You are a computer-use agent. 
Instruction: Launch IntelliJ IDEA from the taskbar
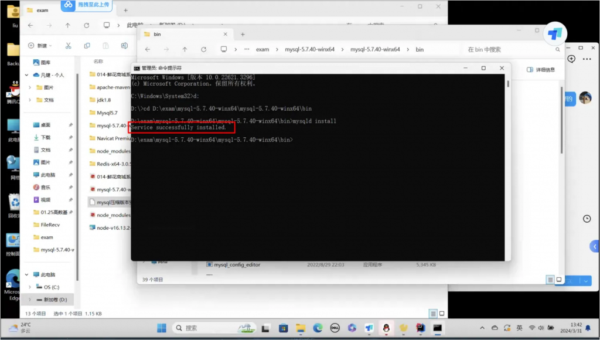point(420,328)
